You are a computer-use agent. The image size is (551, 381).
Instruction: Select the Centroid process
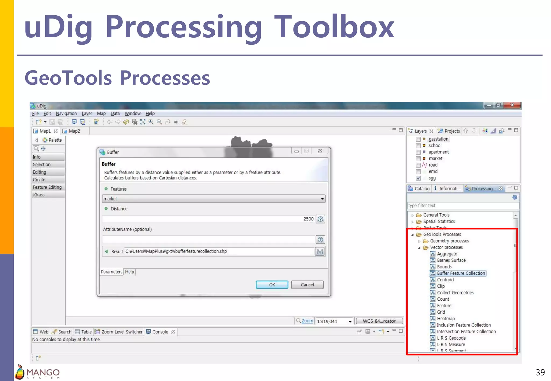(445, 280)
